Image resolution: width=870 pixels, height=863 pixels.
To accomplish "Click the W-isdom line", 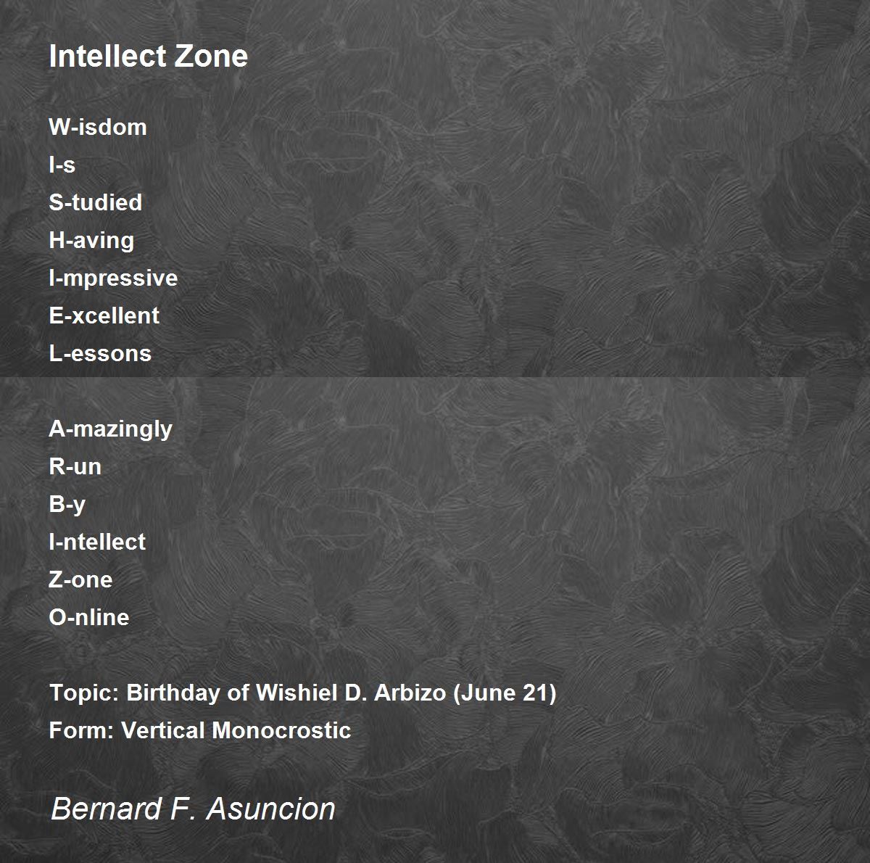I will click(98, 127).
